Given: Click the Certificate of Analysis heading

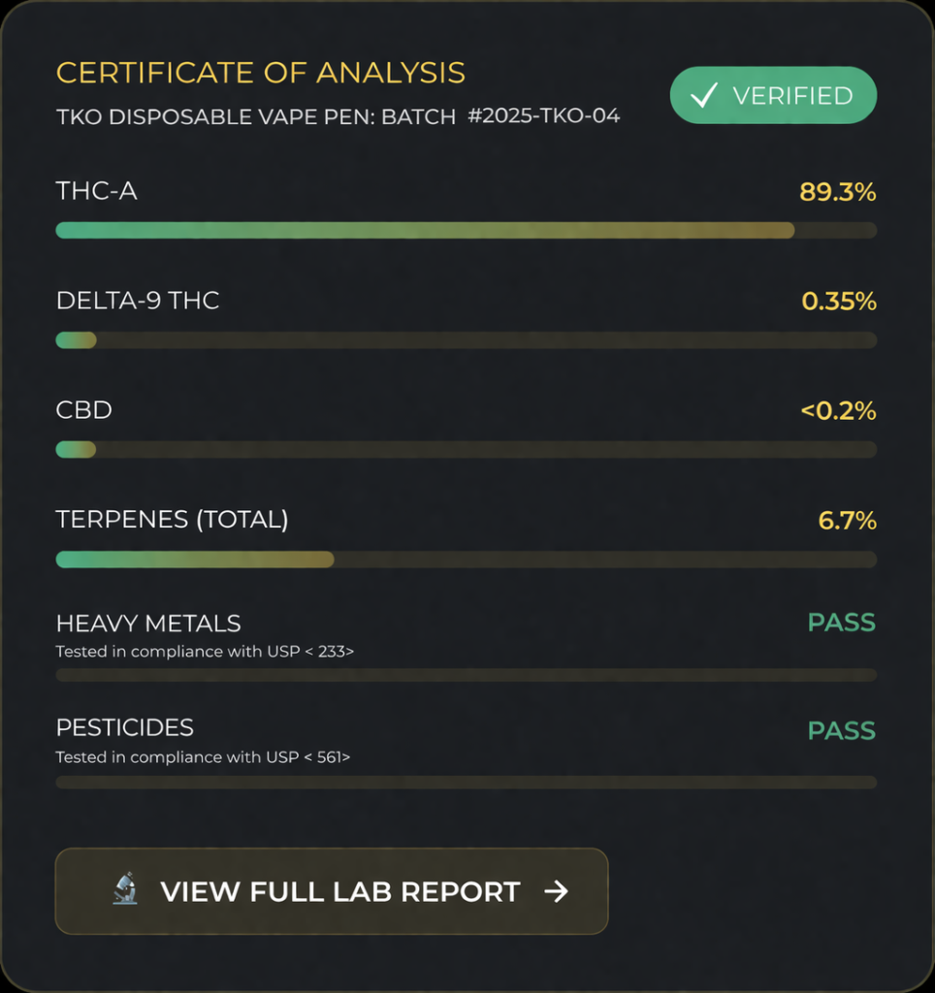Looking at the screenshot, I should [261, 73].
